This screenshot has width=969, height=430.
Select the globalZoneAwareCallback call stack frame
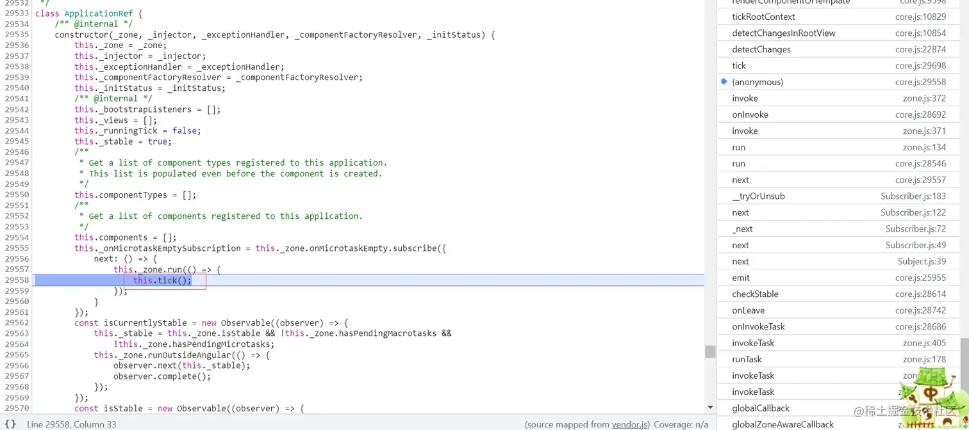point(839,424)
